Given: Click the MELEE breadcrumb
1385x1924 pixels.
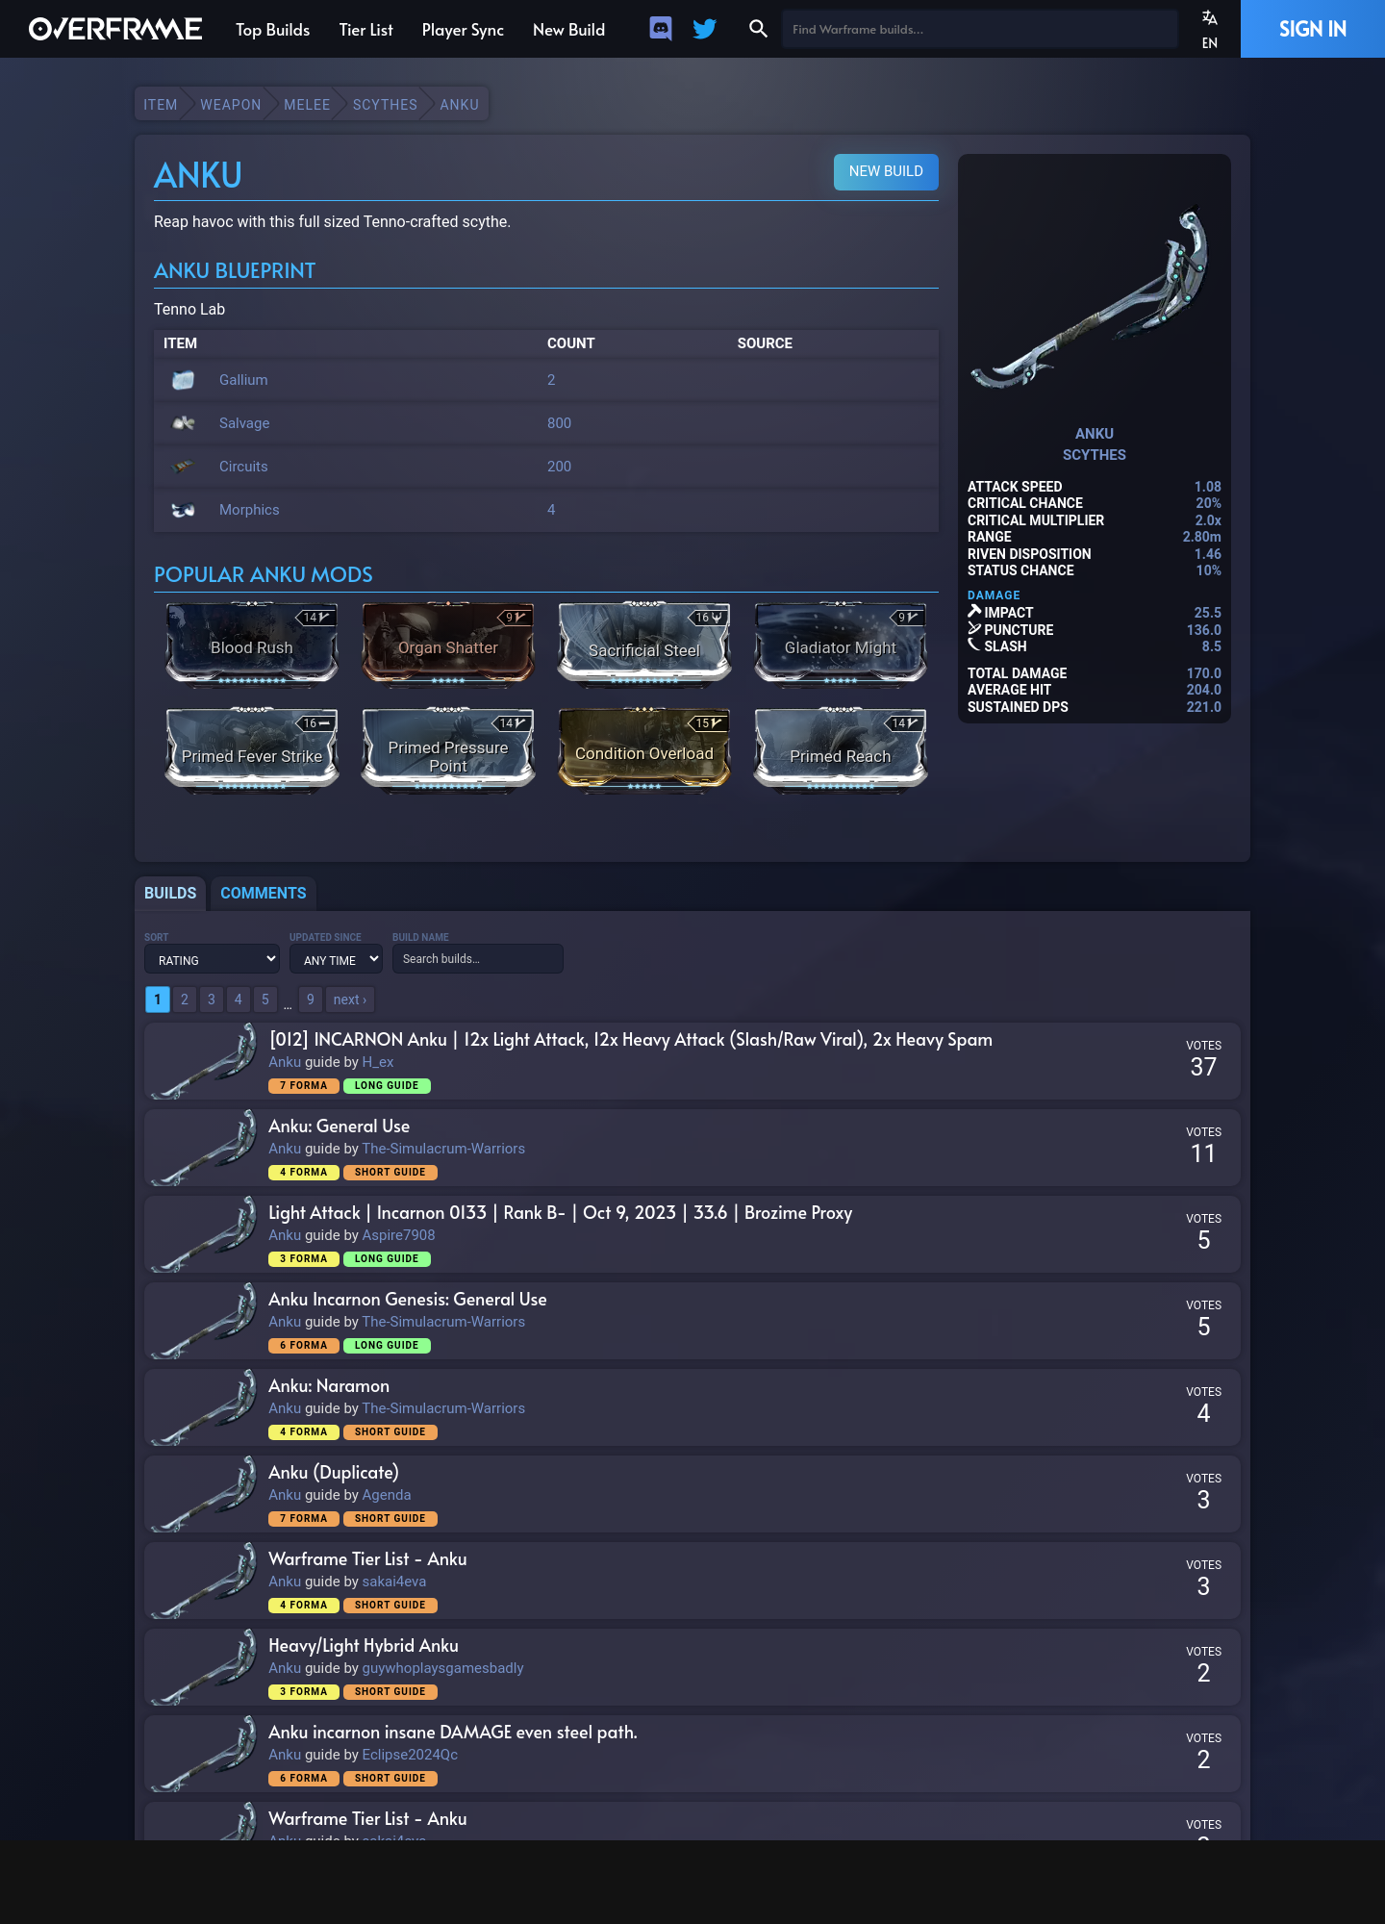Looking at the screenshot, I should 307,105.
